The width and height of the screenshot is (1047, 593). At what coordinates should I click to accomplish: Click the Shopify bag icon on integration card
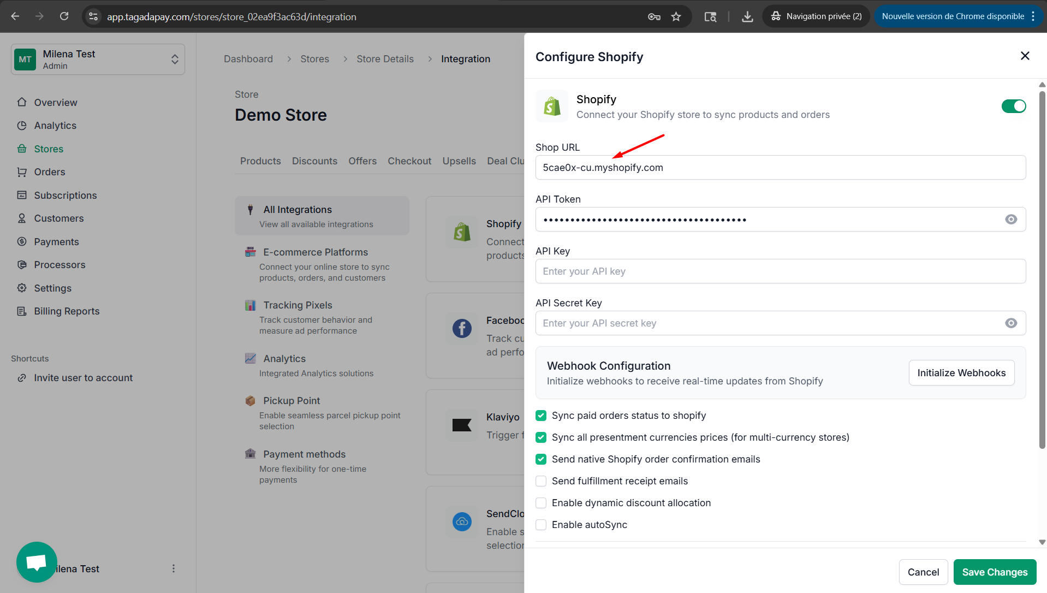[x=462, y=232]
